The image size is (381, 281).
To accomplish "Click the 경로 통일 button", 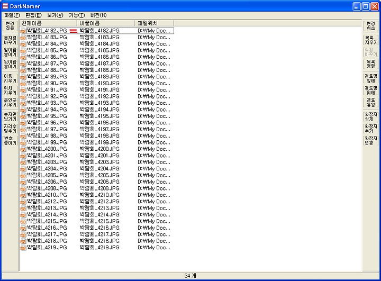I will click(371, 102).
